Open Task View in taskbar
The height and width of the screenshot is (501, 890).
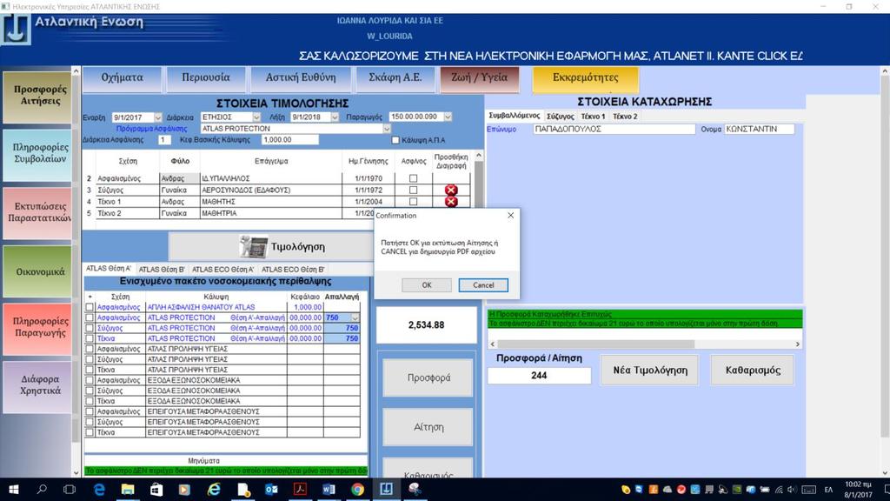[70, 489]
